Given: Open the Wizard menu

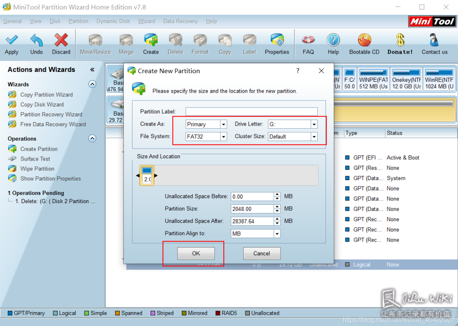Looking at the screenshot, I should click(147, 21).
